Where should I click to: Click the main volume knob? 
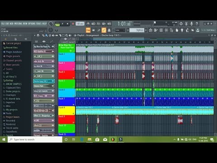(x=51, y=24)
